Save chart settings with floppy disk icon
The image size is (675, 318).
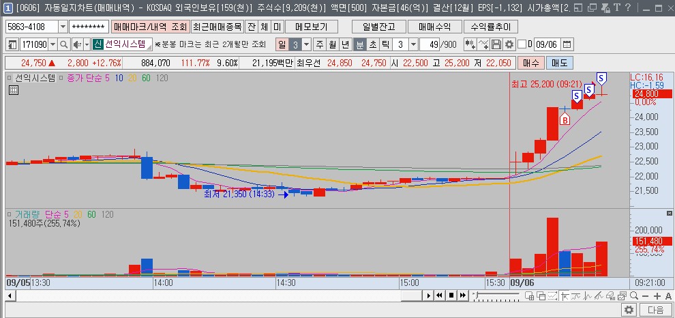(496, 44)
